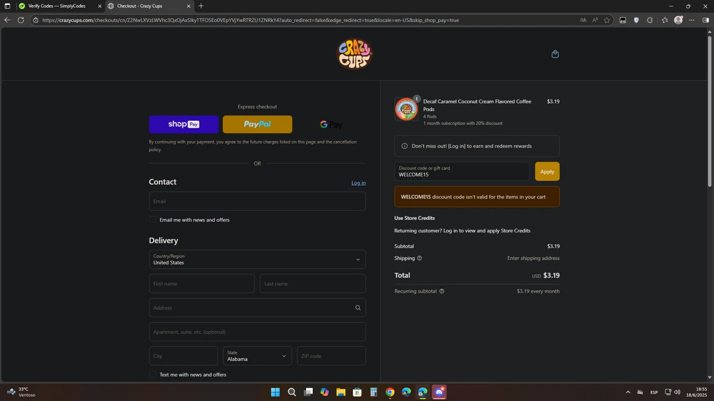The width and height of the screenshot is (714, 401).
Task: Click 'Returning customer? Log in' store credits text
Action: tap(462, 230)
